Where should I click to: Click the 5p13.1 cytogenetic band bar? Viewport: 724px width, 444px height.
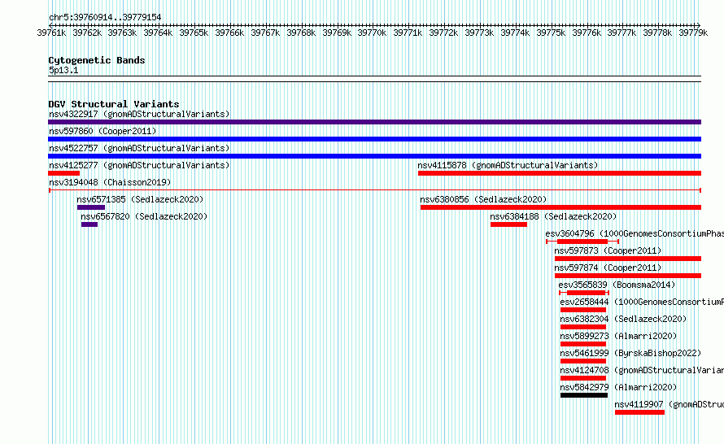tap(374, 79)
